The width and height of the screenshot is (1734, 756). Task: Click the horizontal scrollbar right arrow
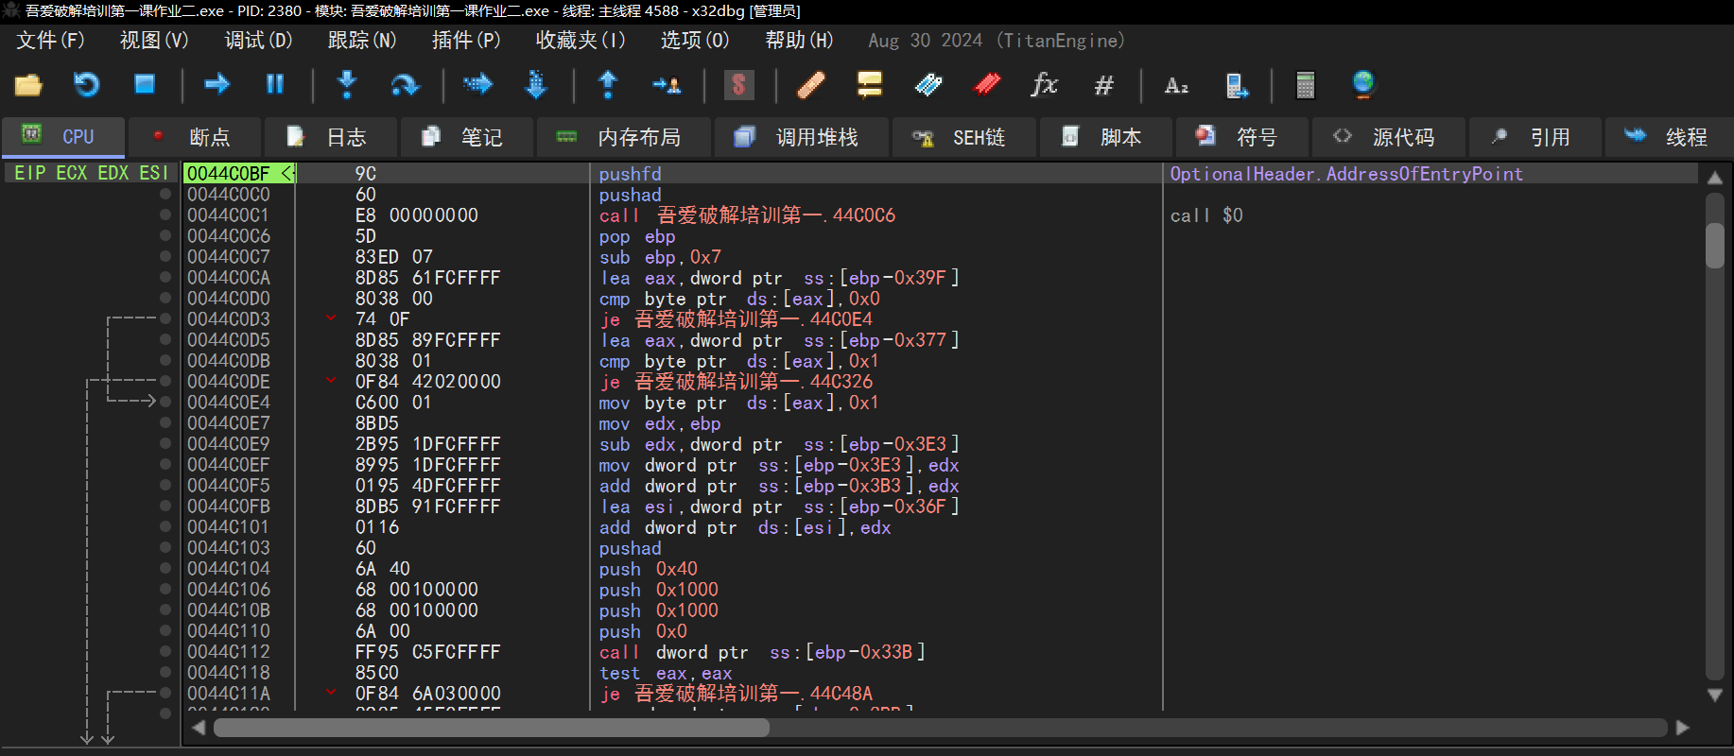pyautogui.click(x=1682, y=728)
